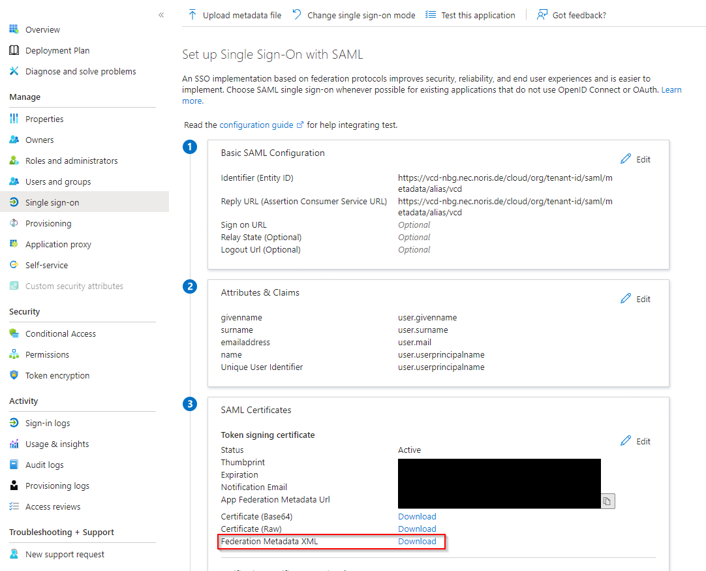Screen dimensions: 706x571
Task: Click the Identifier (Entity ID) URL value
Action: point(505,183)
